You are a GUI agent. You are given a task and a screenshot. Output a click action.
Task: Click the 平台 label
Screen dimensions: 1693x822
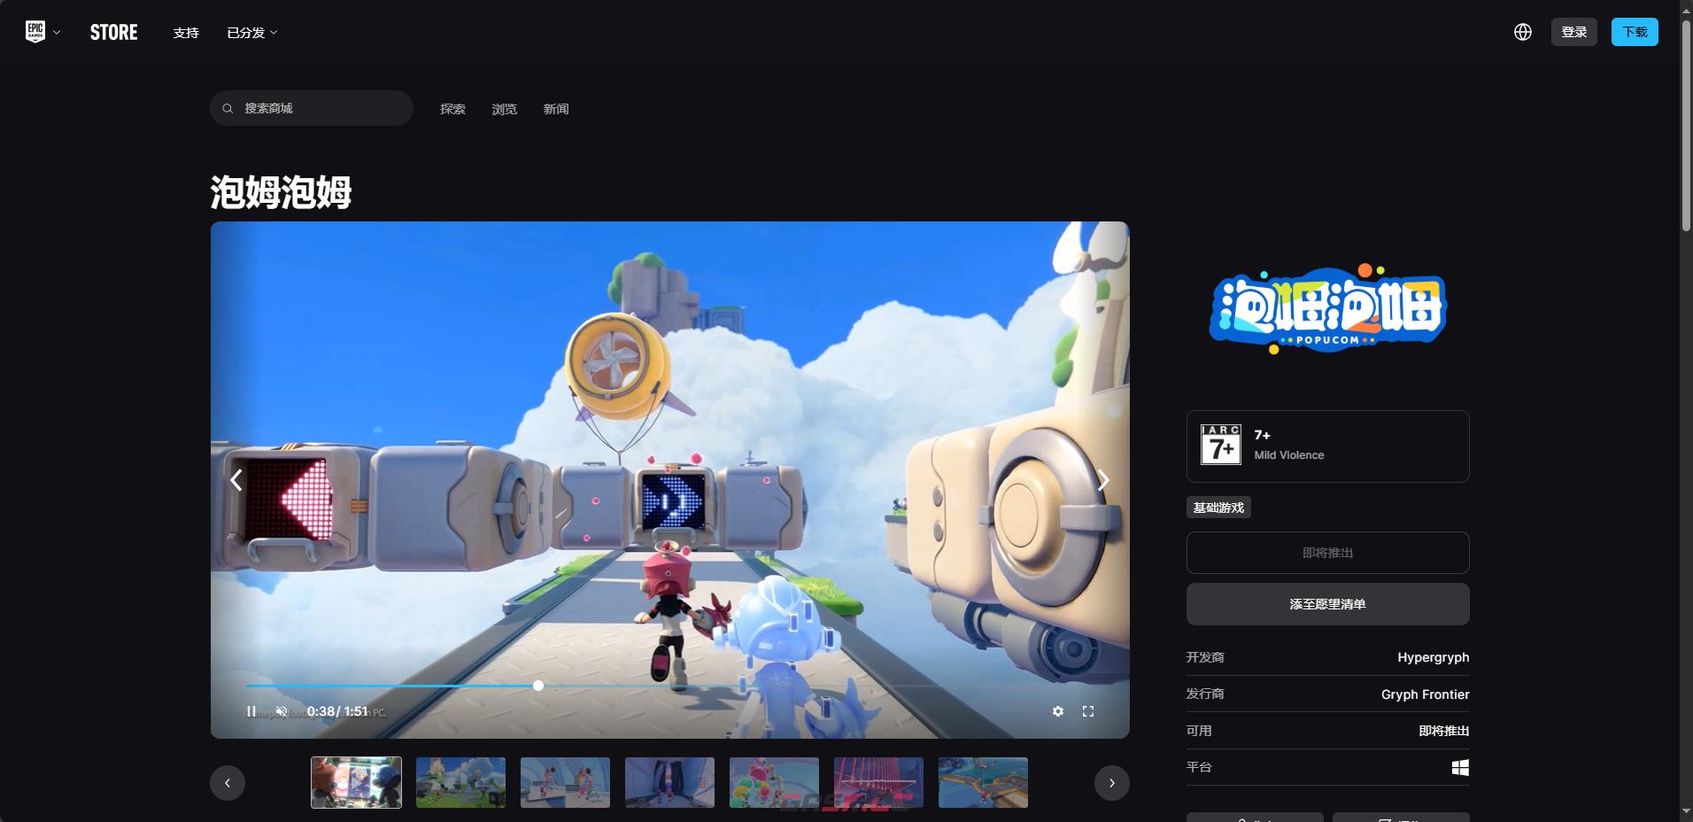pos(1199,767)
